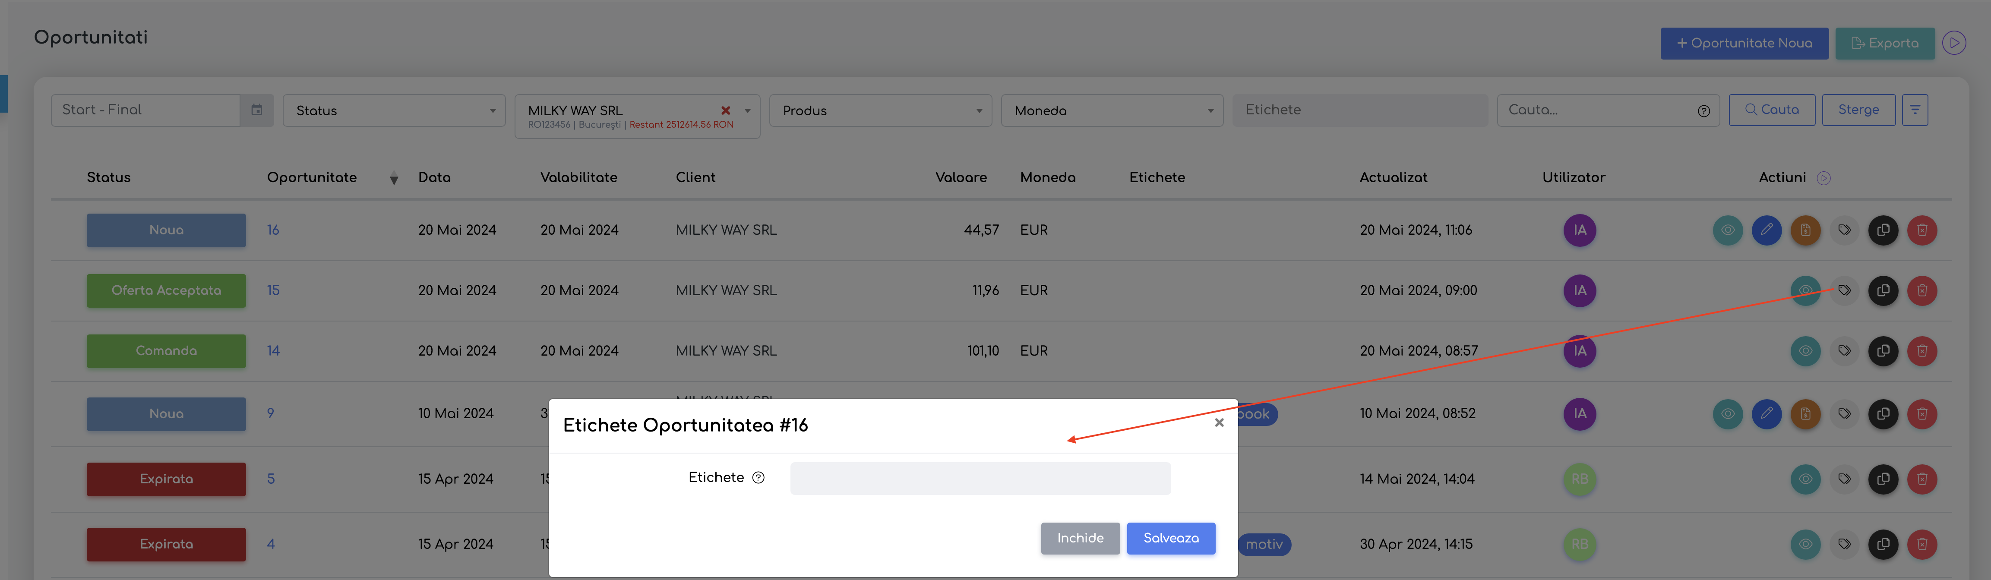Click the Salveaza button in the dialog
This screenshot has width=1991, height=580.
tap(1170, 538)
